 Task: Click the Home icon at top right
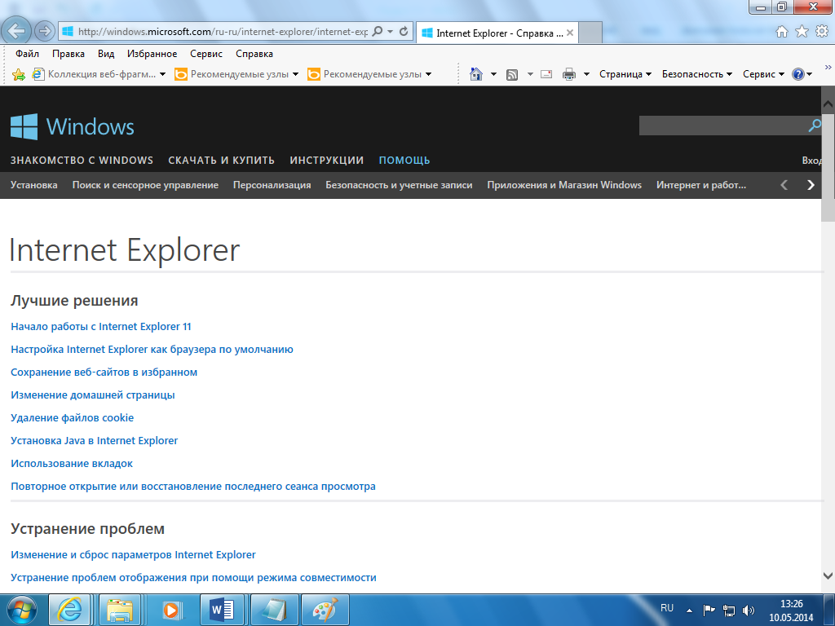click(x=782, y=32)
